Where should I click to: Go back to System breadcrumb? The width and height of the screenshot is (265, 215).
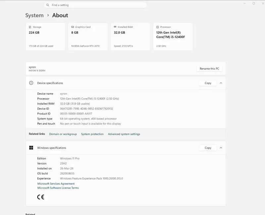[34, 15]
